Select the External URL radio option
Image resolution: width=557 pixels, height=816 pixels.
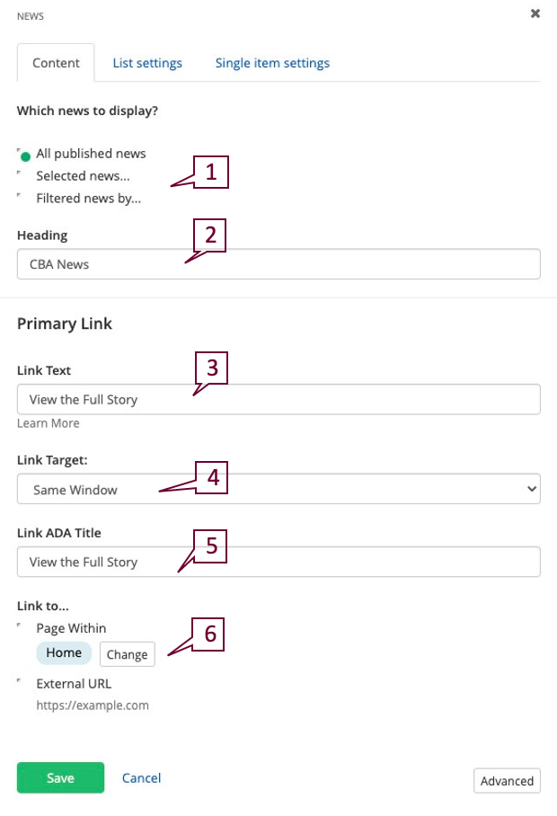click(x=20, y=683)
